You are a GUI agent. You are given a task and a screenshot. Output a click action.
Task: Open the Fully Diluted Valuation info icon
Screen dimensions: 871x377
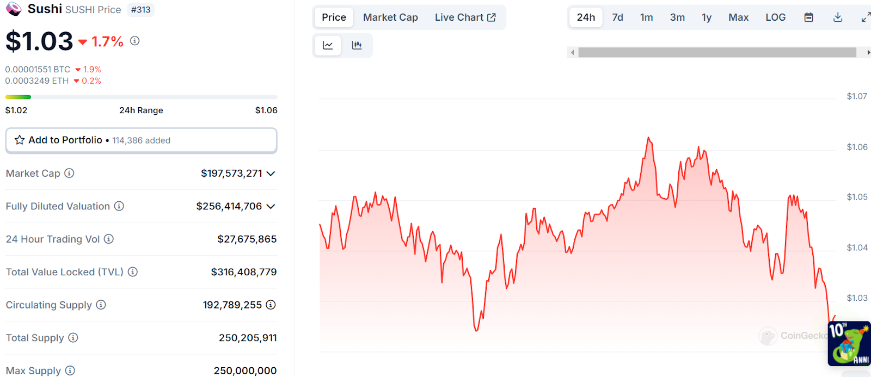tap(119, 206)
